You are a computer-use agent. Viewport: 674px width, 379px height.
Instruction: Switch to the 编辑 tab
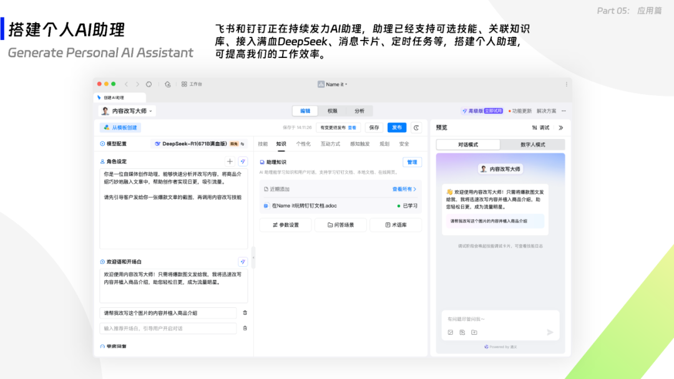305,111
